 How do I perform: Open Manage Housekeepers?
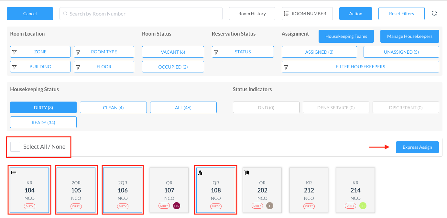click(x=409, y=36)
